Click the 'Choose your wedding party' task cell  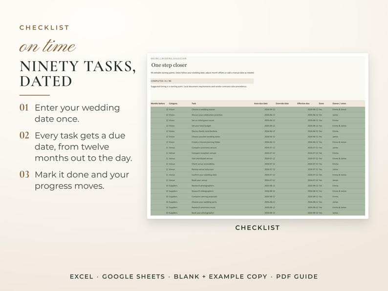click(204, 202)
